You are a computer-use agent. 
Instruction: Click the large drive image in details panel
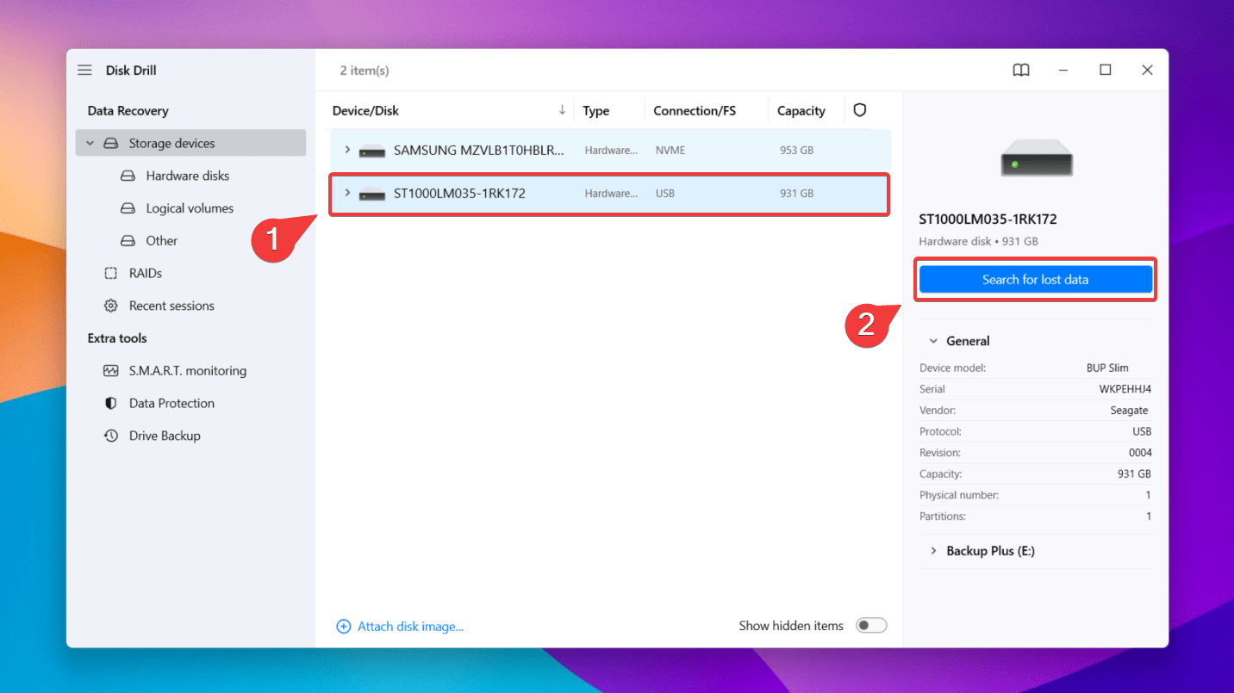[1036, 160]
